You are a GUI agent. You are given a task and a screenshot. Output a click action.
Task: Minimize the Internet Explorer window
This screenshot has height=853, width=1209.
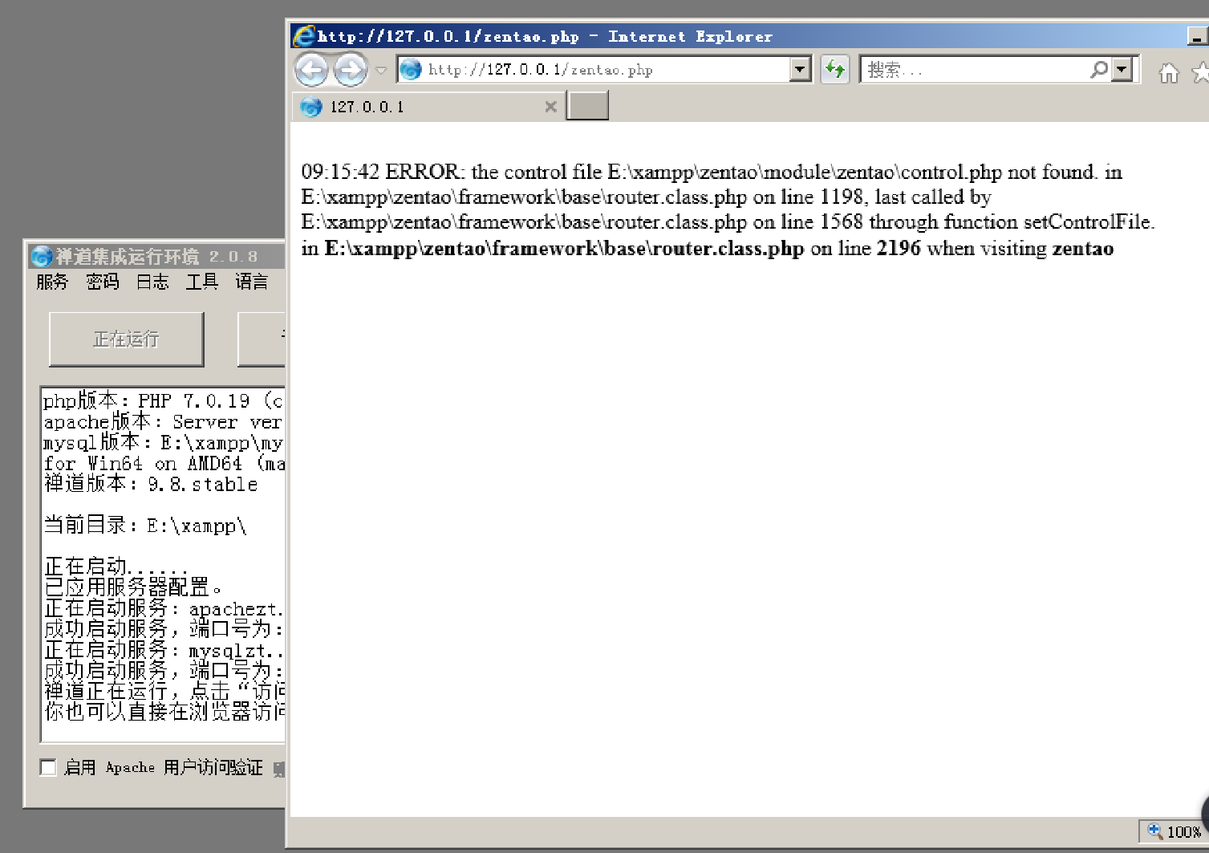pyautogui.click(x=1197, y=36)
